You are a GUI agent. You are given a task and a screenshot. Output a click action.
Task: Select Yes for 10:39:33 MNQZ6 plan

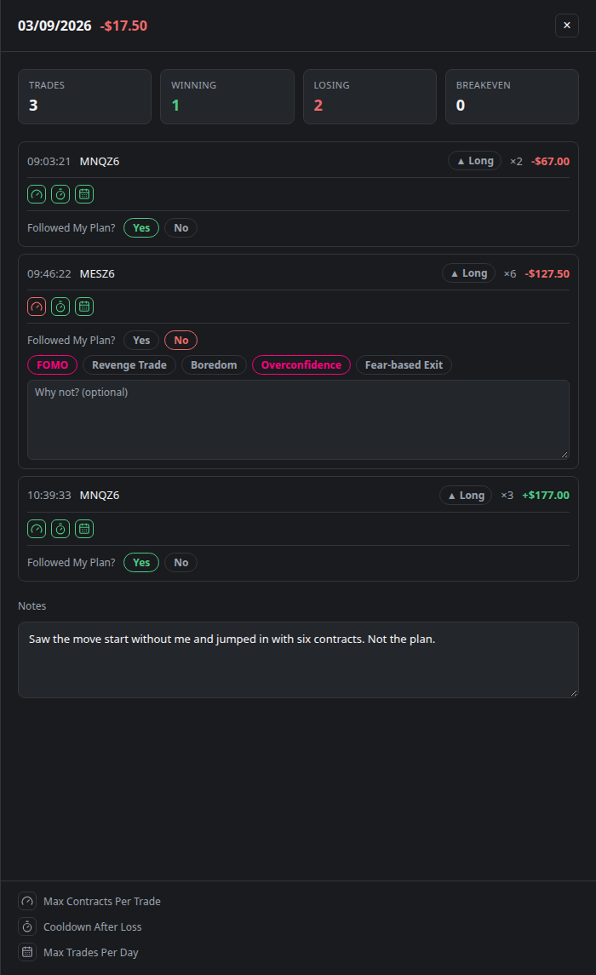tap(141, 563)
